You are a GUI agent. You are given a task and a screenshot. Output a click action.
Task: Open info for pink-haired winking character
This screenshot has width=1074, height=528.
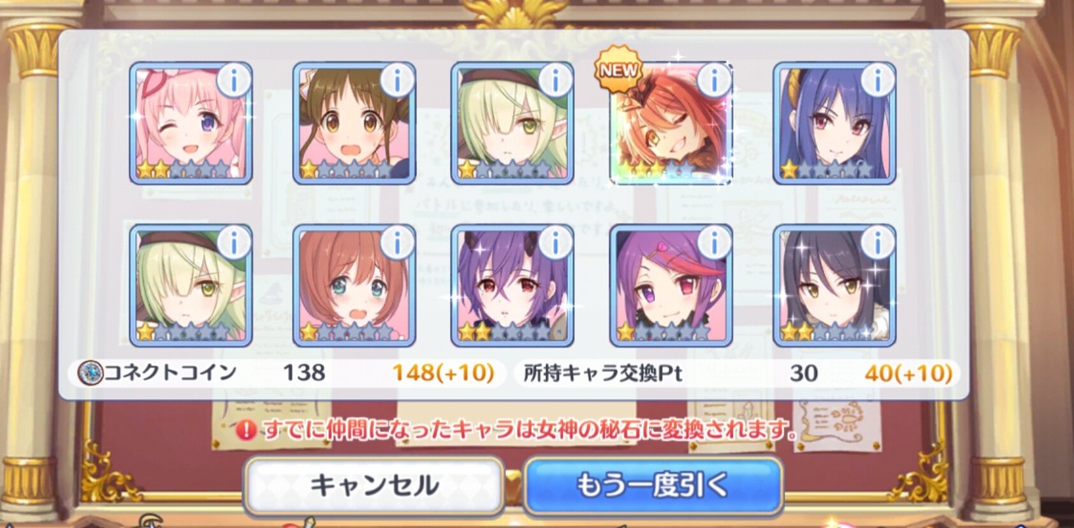point(234,81)
